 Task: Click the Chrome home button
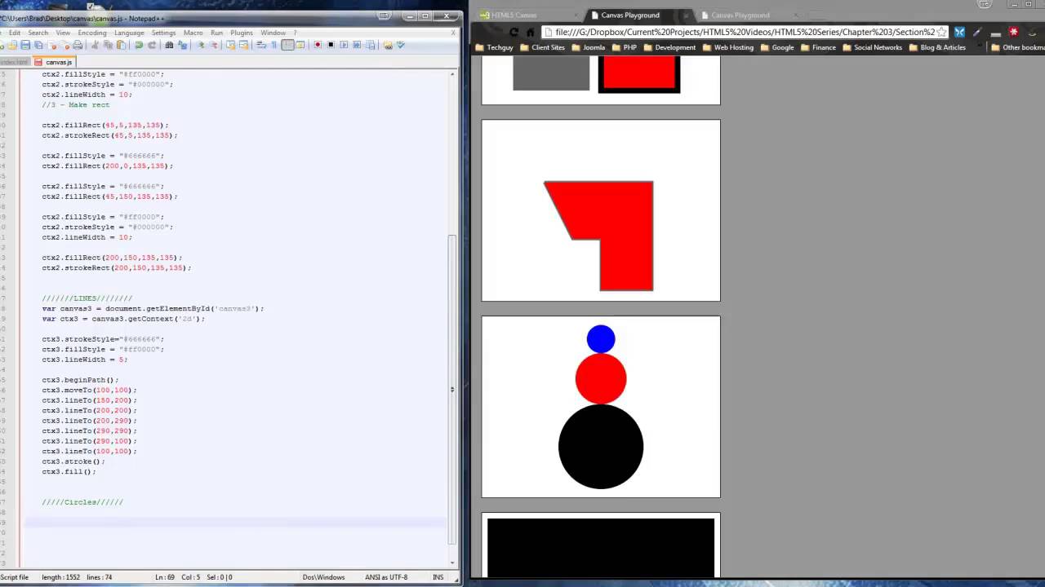(x=531, y=32)
